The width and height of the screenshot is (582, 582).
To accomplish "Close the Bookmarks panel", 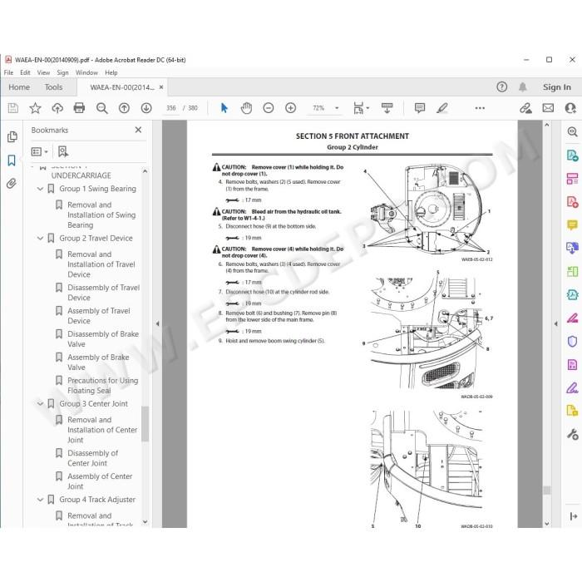I will point(138,130).
